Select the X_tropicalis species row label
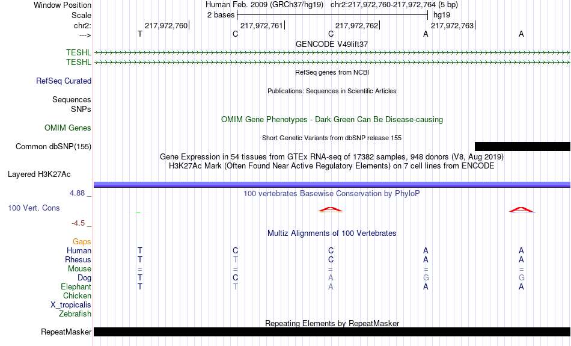This screenshot has height=346, width=571. click(x=71, y=305)
